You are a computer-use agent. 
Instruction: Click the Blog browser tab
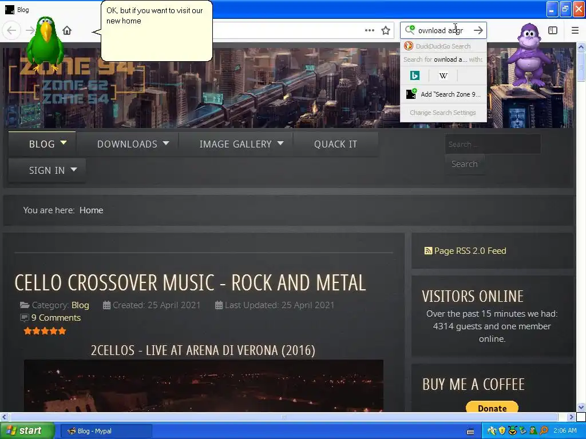17,10
